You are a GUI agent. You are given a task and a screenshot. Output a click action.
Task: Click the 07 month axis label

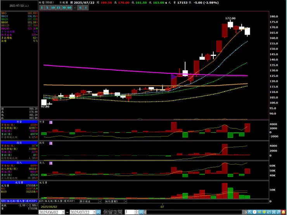click(x=162, y=207)
